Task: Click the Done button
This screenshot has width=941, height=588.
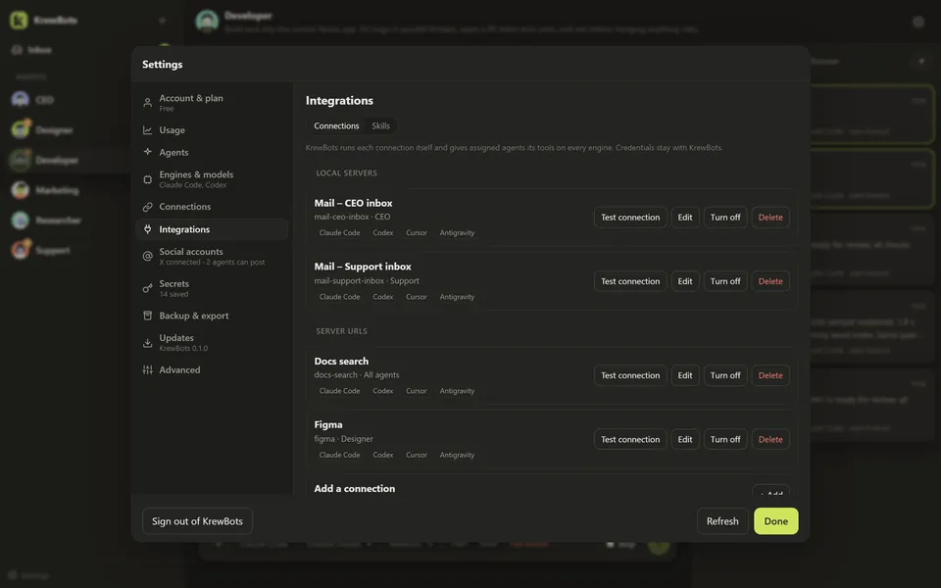Action: pyautogui.click(x=776, y=521)
